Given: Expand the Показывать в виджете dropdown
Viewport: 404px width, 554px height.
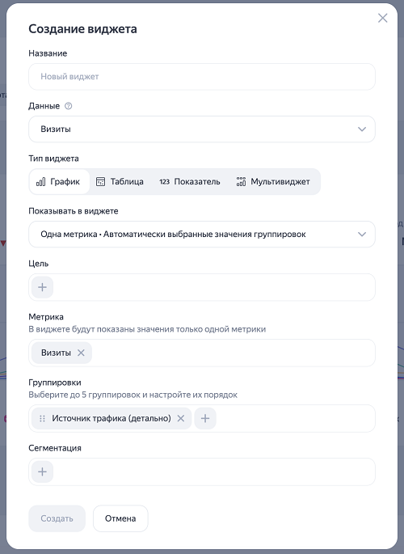Looking at the screenshot, I should pos(202,235).
